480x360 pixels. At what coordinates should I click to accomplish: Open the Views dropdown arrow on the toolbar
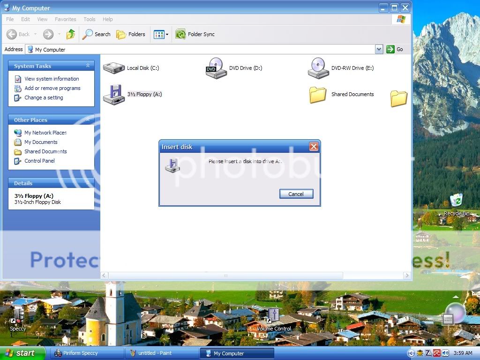coord(166,34)
